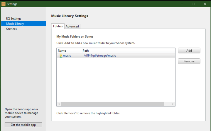Click Get the mobile app button
Viewport: 211px width, 131px height.
click(x=23, y=125)
